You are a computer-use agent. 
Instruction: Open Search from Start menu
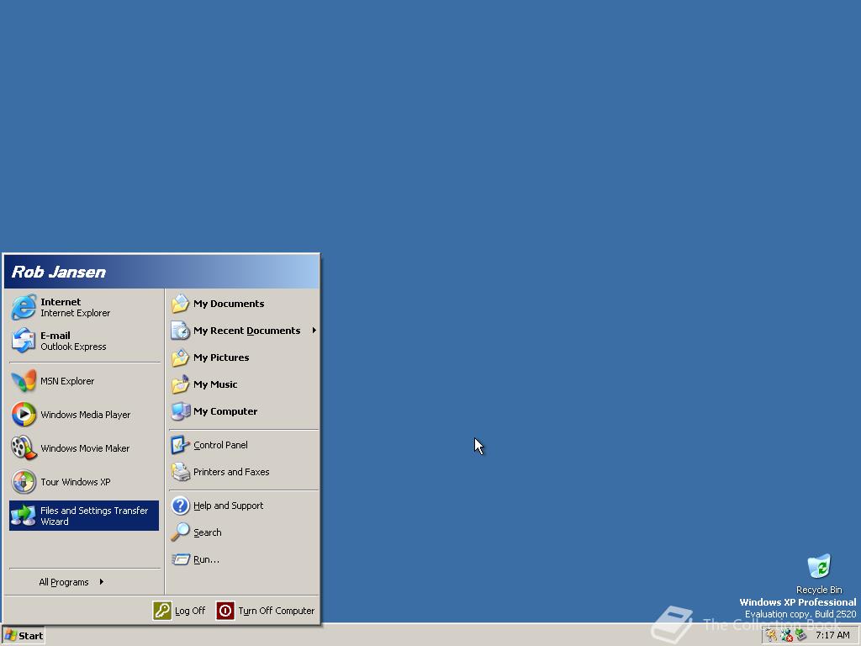pos(244,532)
